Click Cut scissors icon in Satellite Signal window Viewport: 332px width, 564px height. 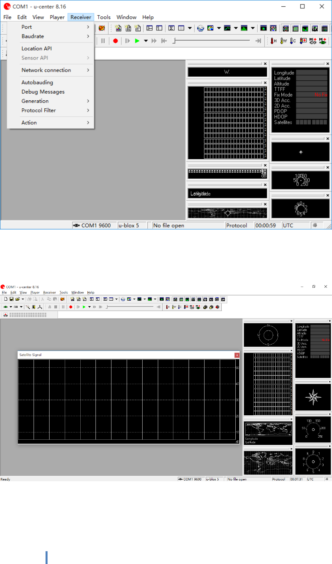[x=42, y=299]
